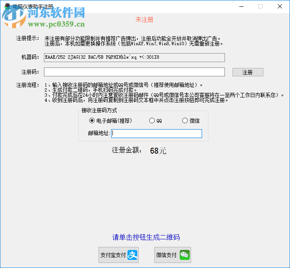This screenshot has height=268, width=290.
Task: Click the app icon in title bar
Action: [x=7, y=6]
